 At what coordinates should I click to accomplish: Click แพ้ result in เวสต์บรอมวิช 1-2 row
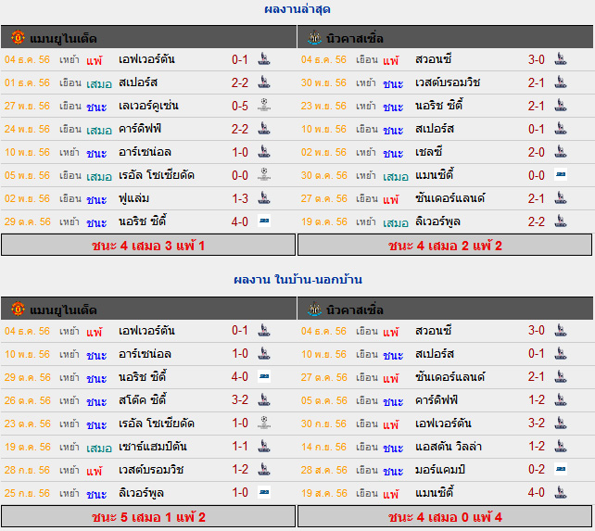[x=95, y=470]
